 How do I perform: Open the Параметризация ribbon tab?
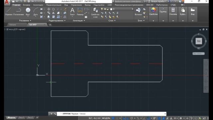(54, 5)
